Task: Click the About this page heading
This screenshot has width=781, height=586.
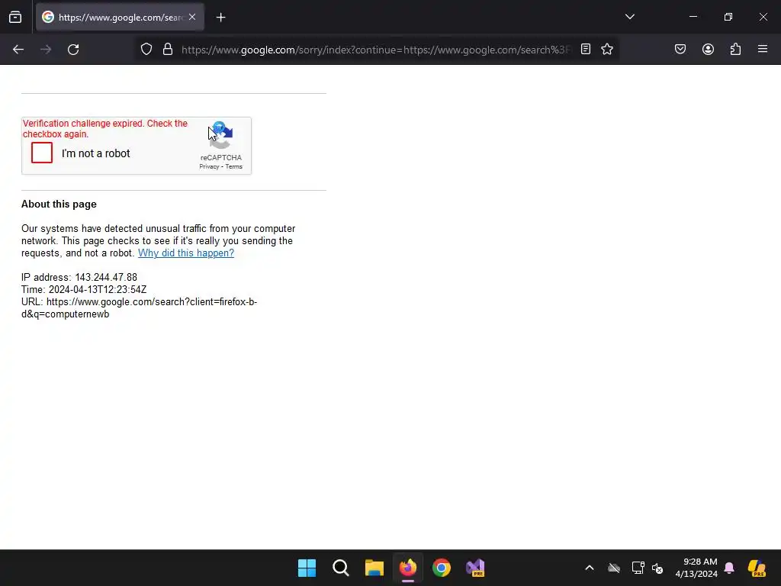Action: pyautogui.click(x=59, y=204)
